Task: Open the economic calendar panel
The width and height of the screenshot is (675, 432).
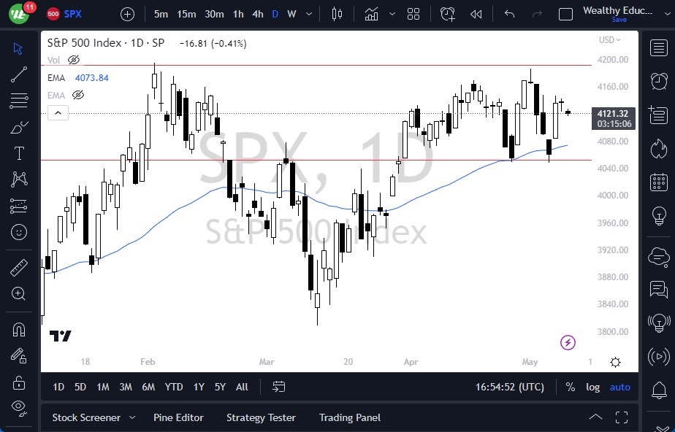Action: pos(659,182)
